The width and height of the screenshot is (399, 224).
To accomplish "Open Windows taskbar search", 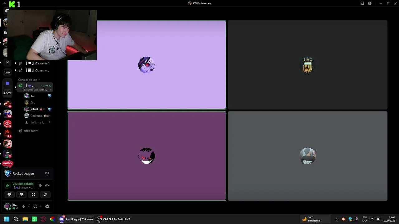I will [16, 219].
